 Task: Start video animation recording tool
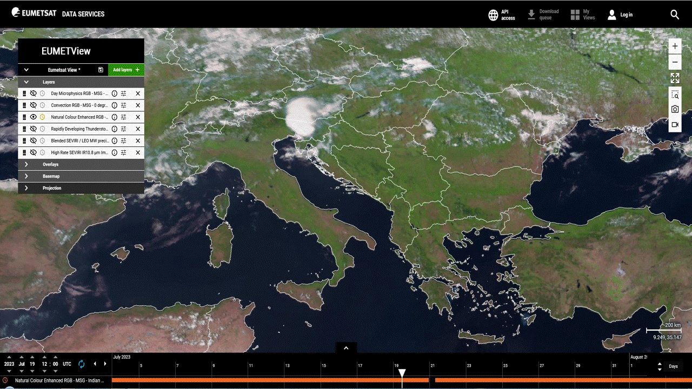(675, 124)
